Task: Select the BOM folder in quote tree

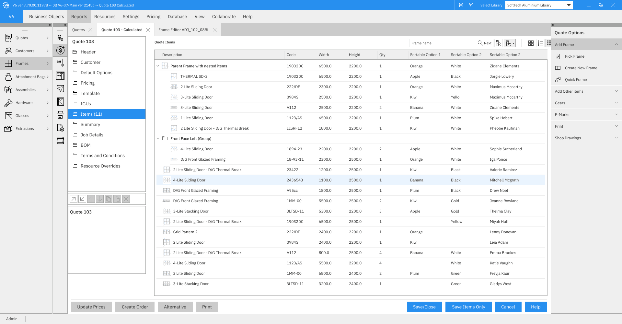Action: [107, 145]
